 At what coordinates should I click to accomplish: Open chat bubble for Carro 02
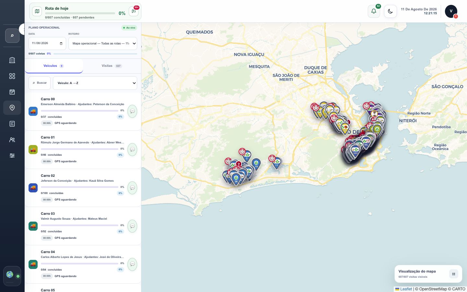pyautogui.click(x=132, y=188)
